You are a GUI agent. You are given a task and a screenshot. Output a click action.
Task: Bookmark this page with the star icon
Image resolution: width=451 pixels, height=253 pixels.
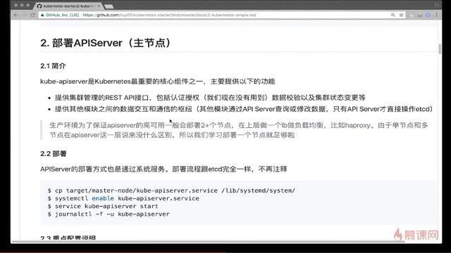401,15
